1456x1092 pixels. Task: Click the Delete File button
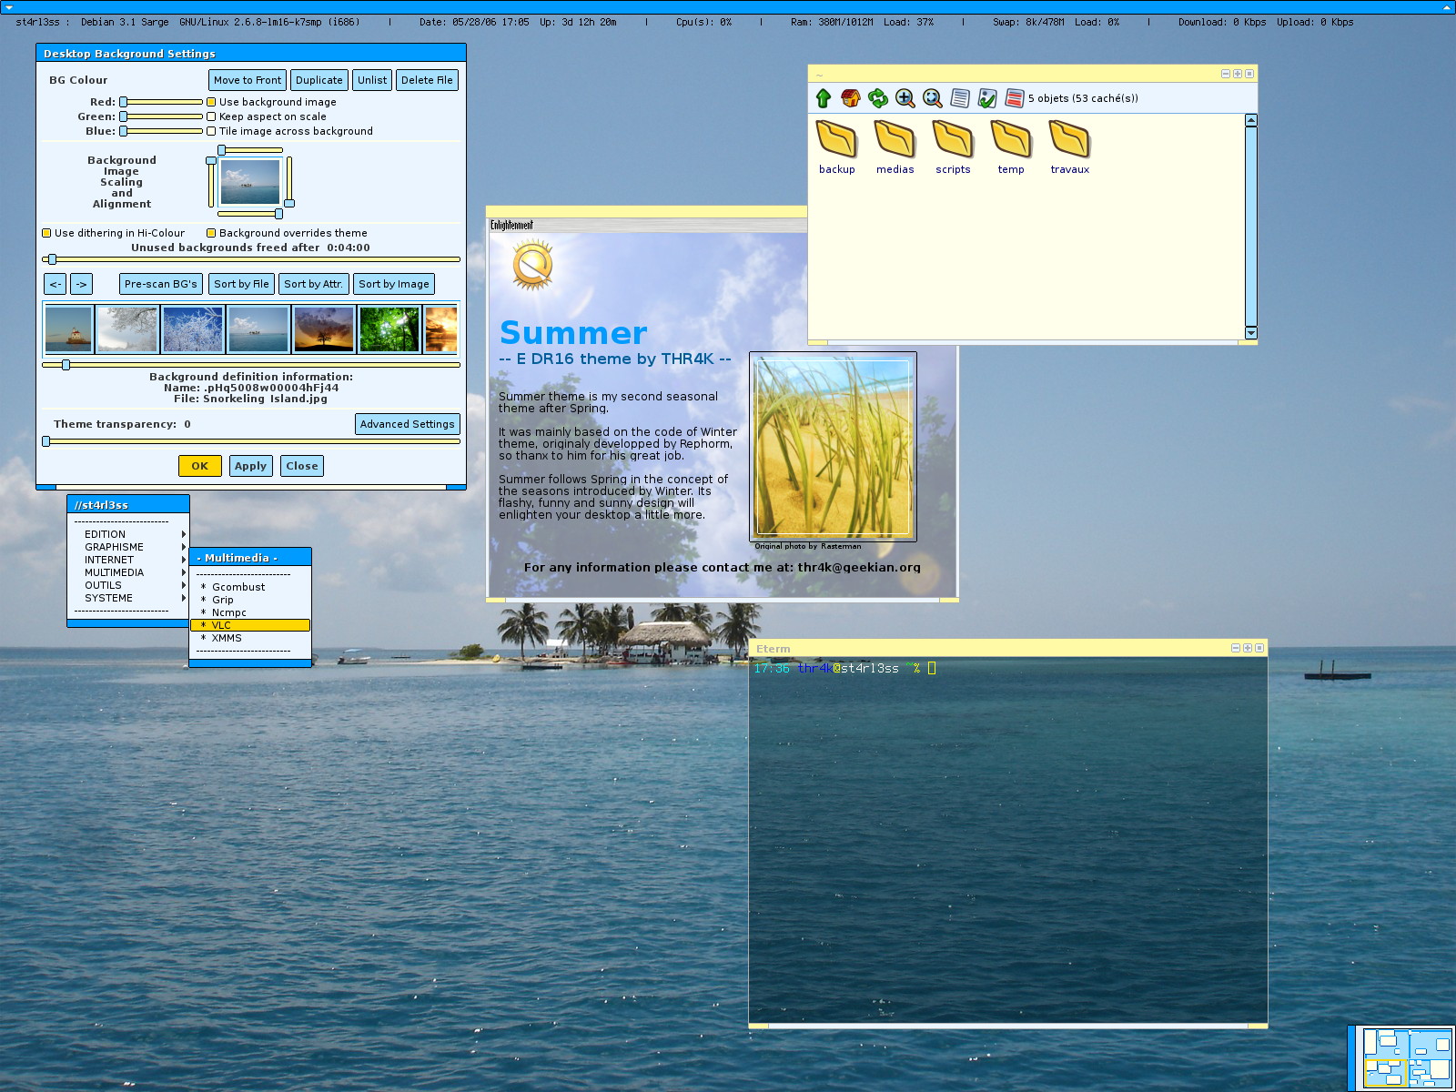click(427, 80)
